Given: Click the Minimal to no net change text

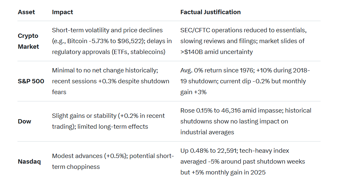Looking at the screenshot, I should (105, 70).
